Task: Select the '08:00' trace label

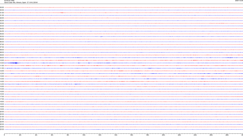Action: (x=2, y=50)
